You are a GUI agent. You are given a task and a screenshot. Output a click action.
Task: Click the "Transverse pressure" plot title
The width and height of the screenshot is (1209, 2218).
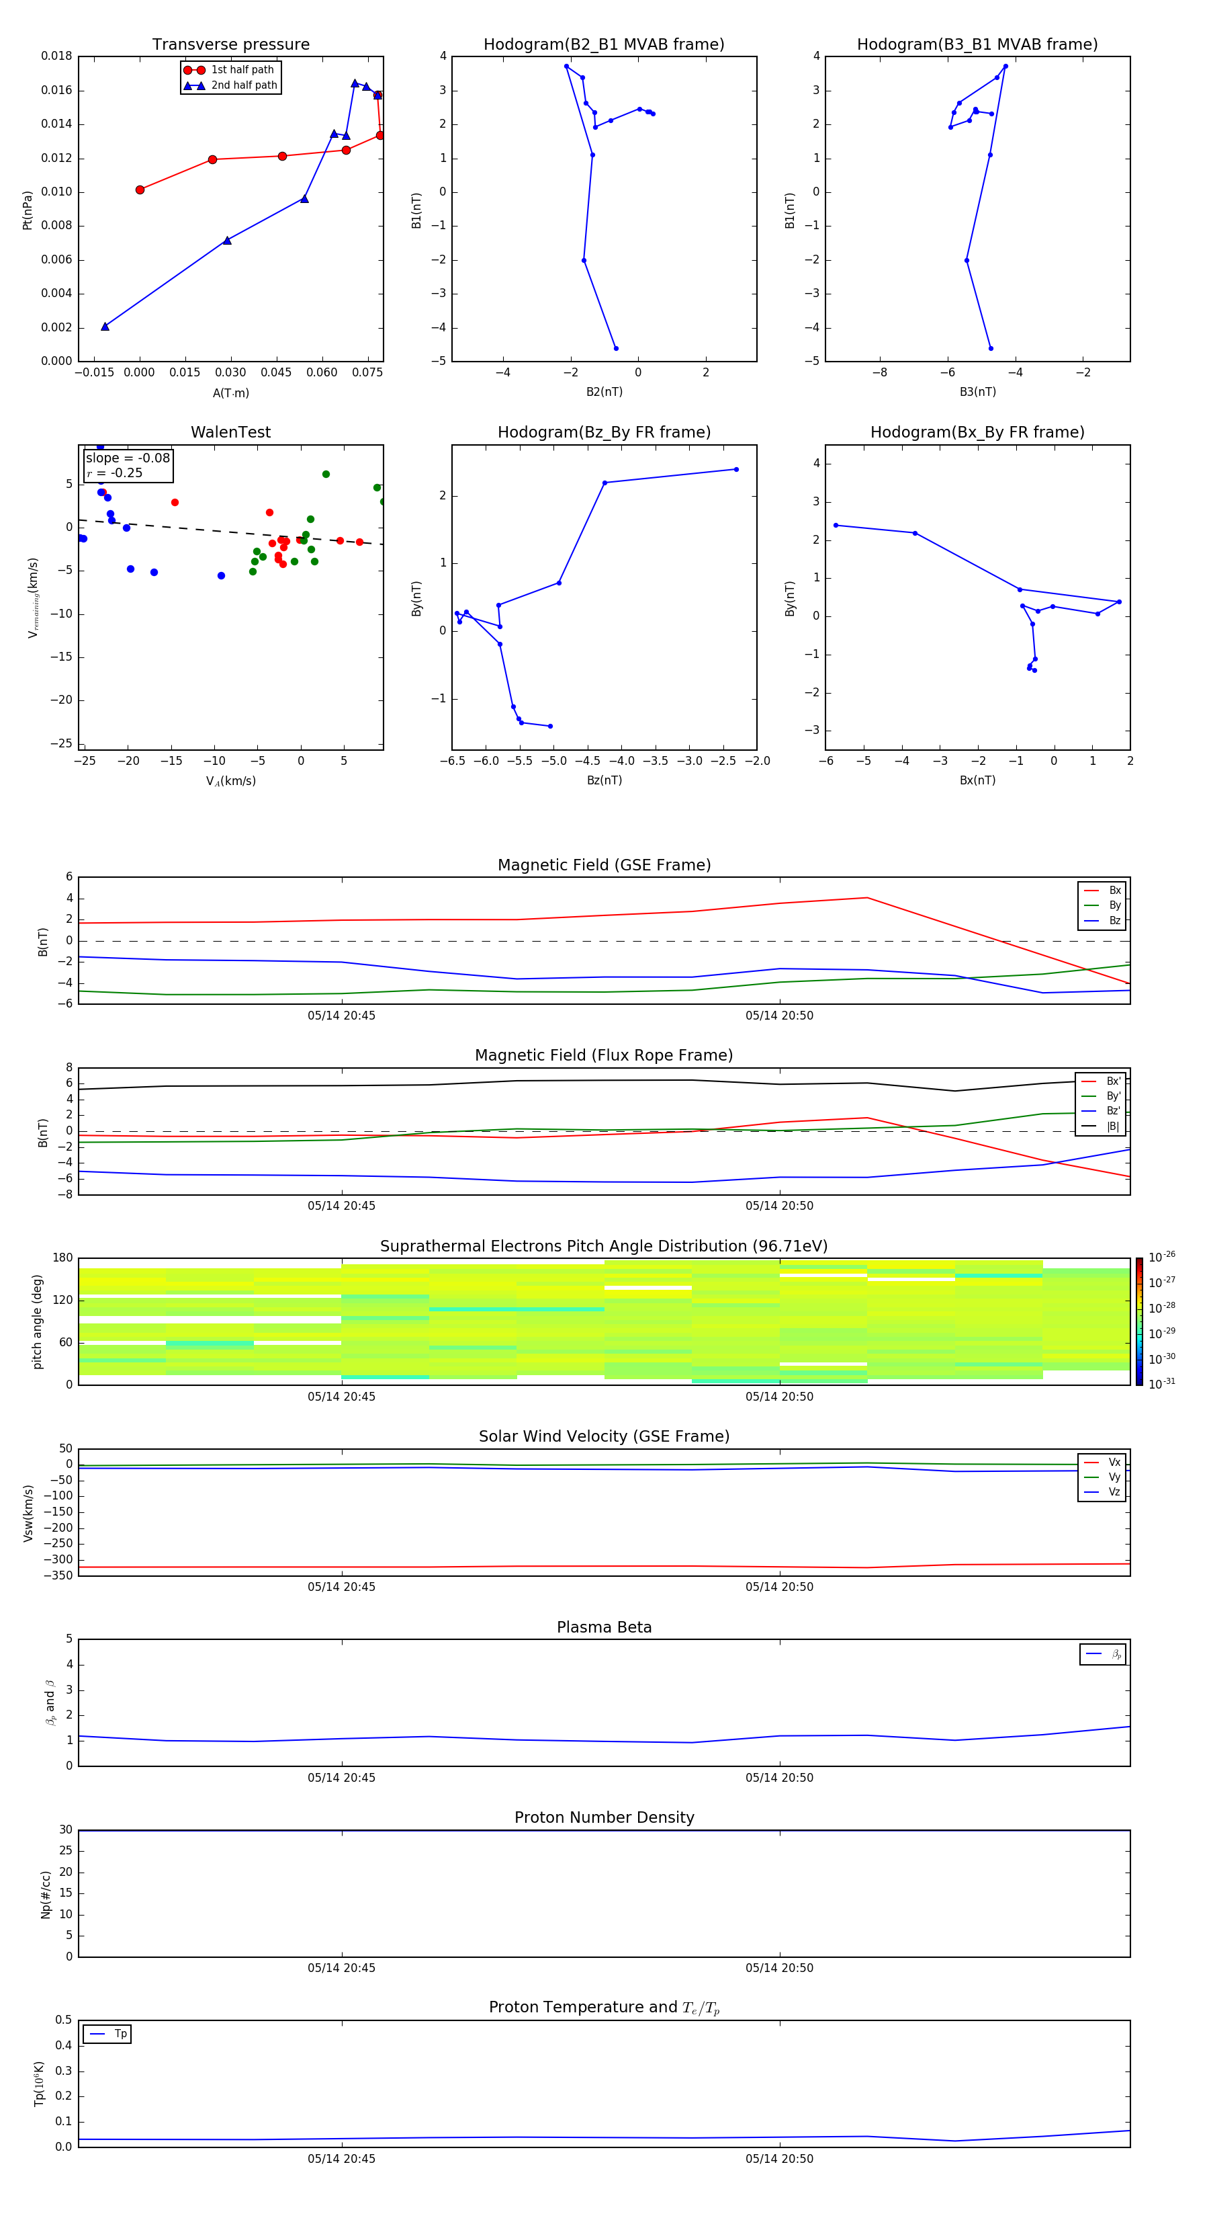pyautogui.click(x=230, y=45)
